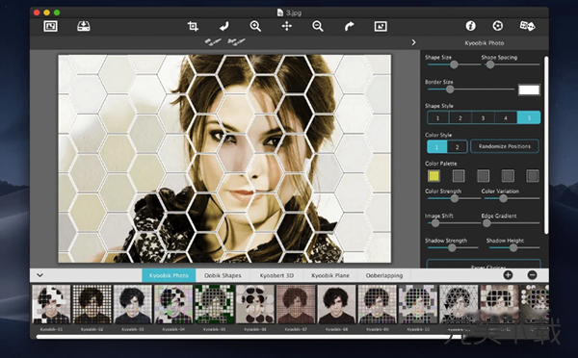Click the Shadow Strength slider knob
Viewport: 578px width, 358px height.
click(x=452, y=248)
